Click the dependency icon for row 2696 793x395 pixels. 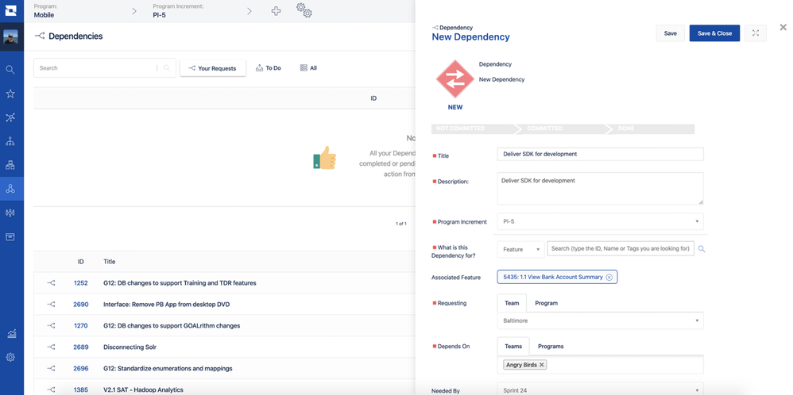(51, 368)
